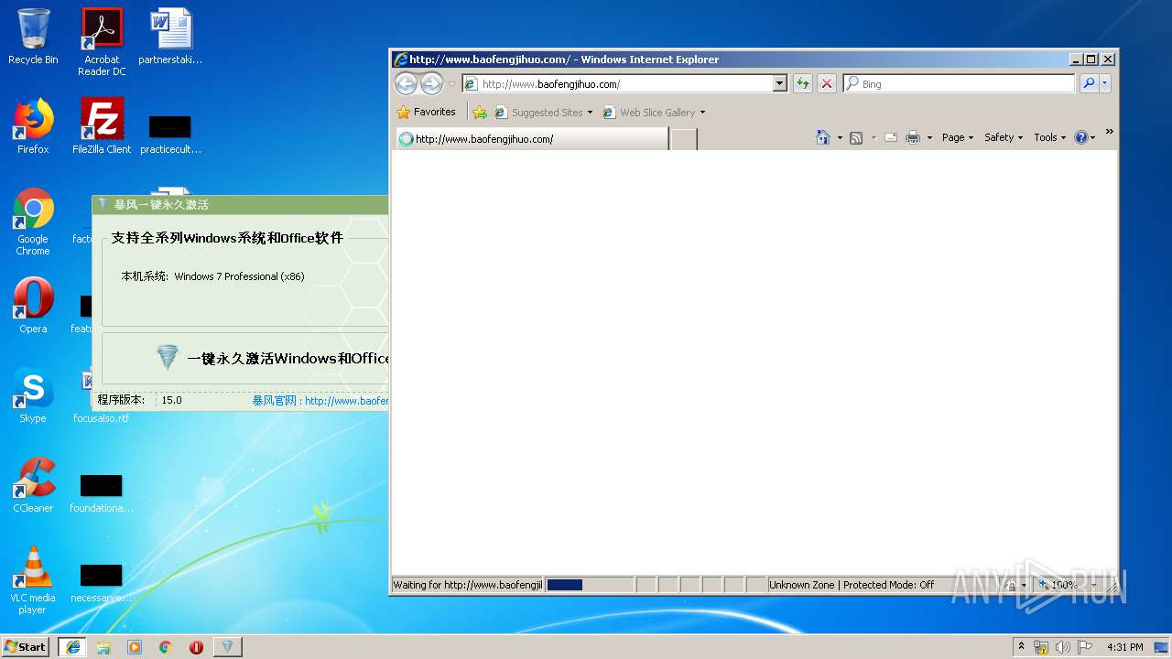Expand the command bar overflow chevron
This screenshot has height=659, width=1172.
coord(1109,132)
